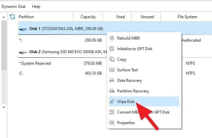212x138 pixels.
Task: Click the Properties icon
Action: [112, 122]
